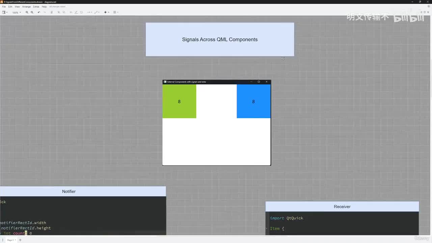Zoom out of the diagram
This screenshot has width=432, height=243.
pyautogui.click(x=32, y=12)
